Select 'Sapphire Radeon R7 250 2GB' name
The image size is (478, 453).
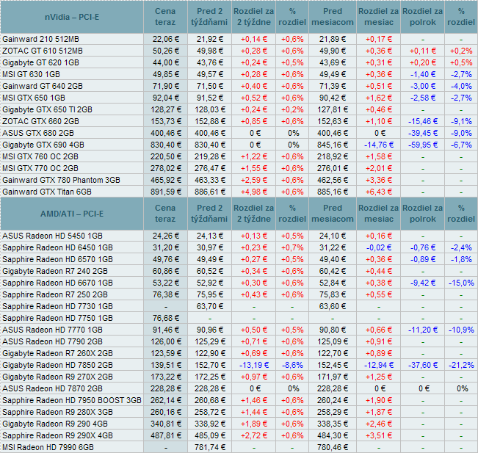coord(55,294)
